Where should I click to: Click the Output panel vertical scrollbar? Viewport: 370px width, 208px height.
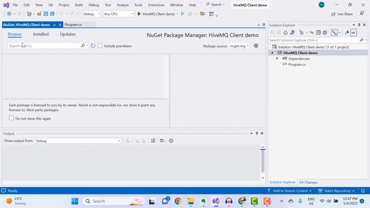pyautogui.click(x=262, y=163)
